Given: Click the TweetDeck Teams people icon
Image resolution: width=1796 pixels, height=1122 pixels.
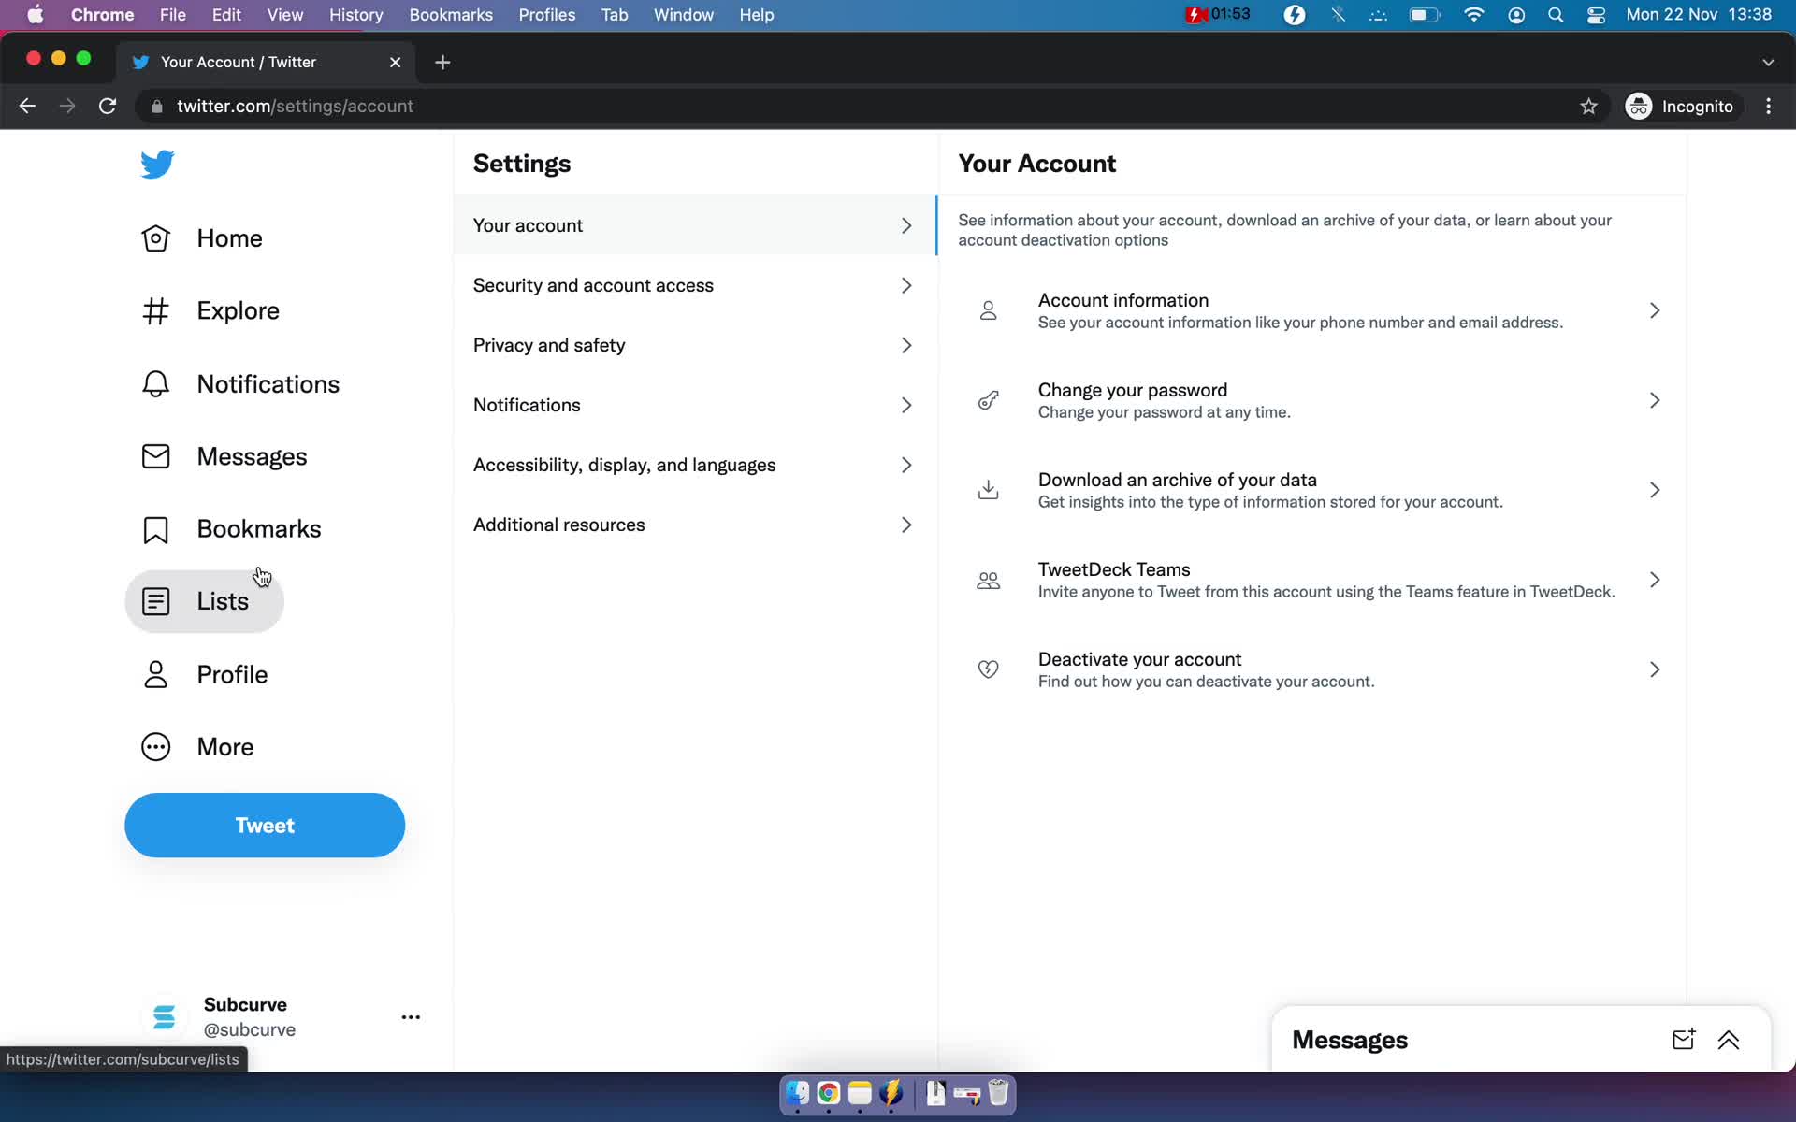Looking at the screenshot, I should pos(988,580).
